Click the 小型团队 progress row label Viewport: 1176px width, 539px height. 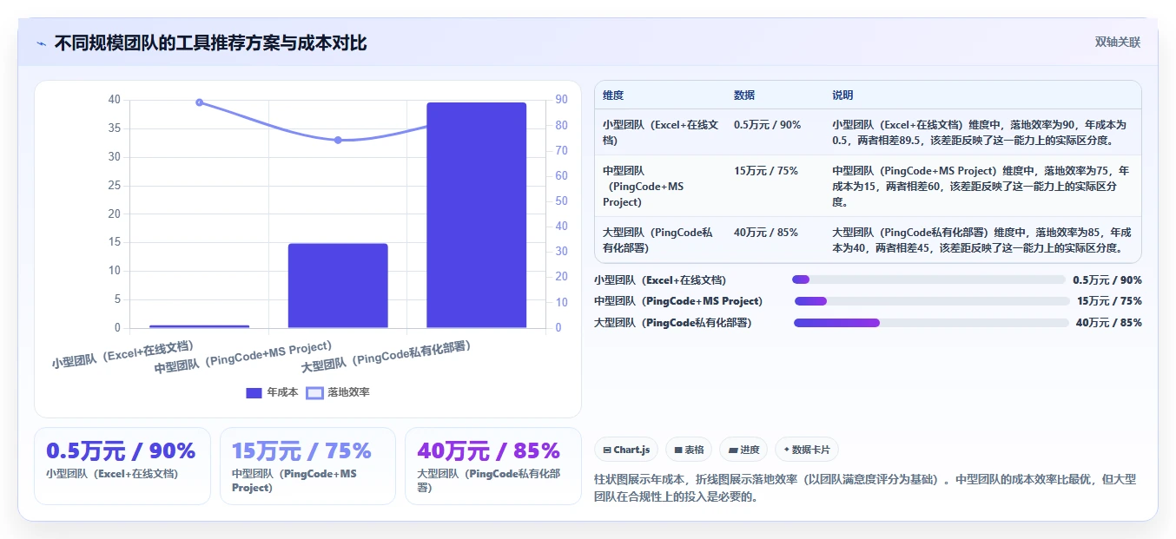coord(660,279)
